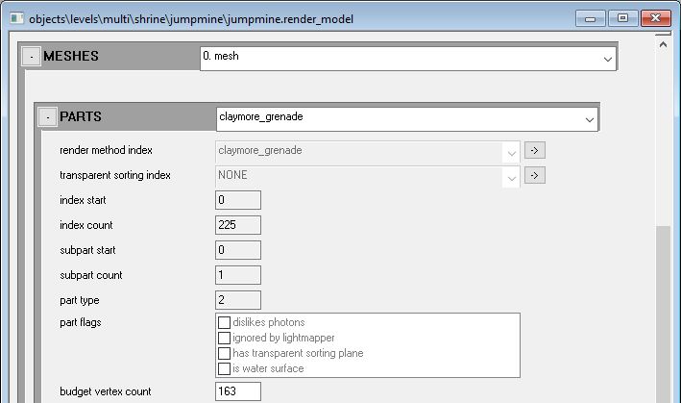Collapse the MESHES block
The height and width of the screenshot is (403, 681).
point(31,58)
